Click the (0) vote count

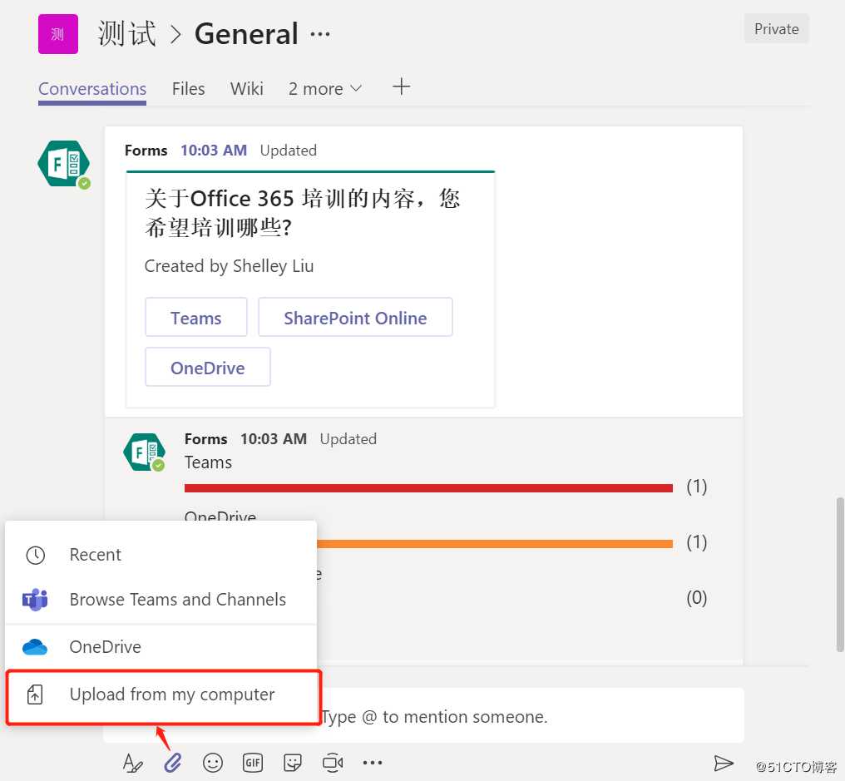tap(696, 597)
